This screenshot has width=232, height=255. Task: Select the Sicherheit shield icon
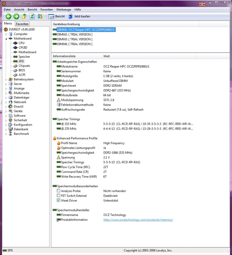pos(11,120)
